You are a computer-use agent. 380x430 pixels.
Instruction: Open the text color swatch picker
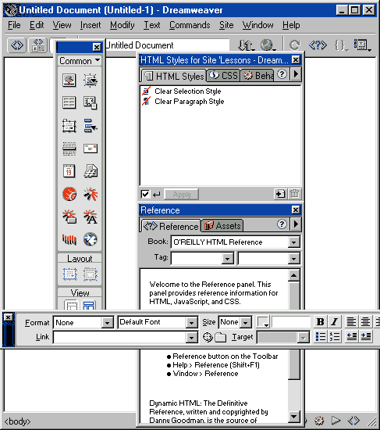[262, 321]
